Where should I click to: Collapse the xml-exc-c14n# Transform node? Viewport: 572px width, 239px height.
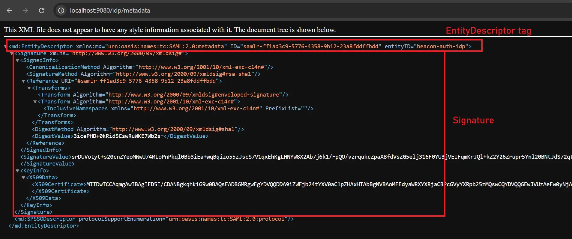(x=35, y=102)
